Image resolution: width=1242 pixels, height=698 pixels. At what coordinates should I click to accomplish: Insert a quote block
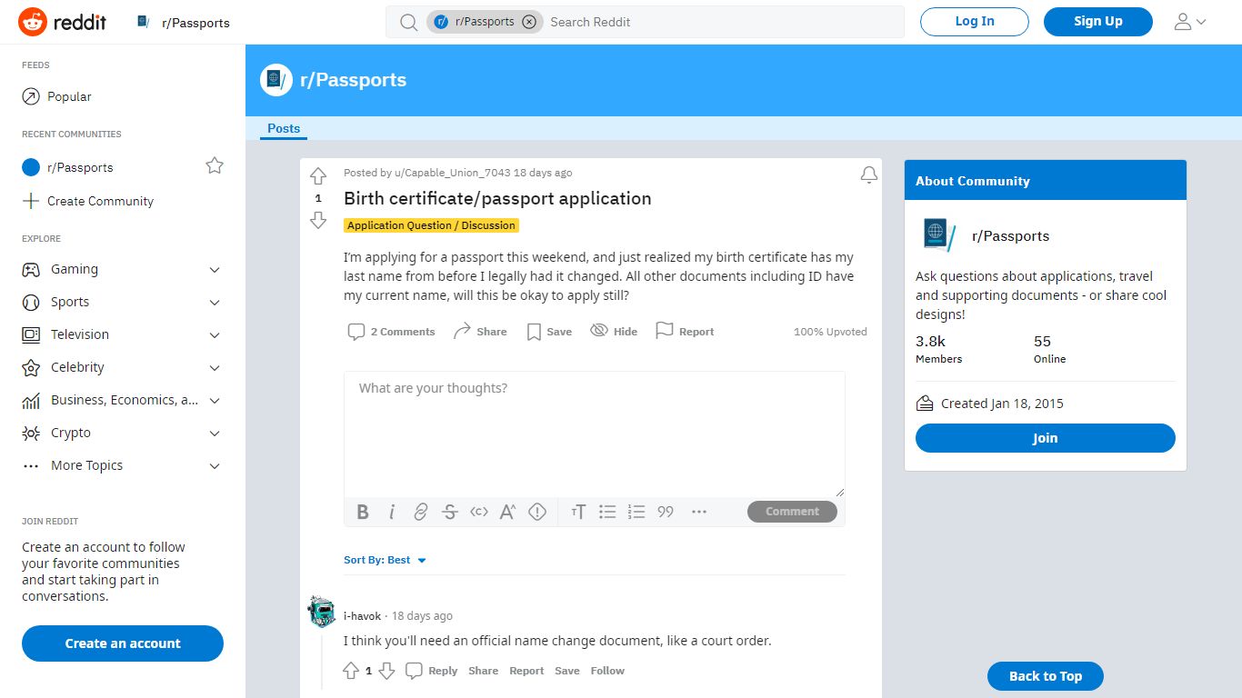tap(666, 512)
